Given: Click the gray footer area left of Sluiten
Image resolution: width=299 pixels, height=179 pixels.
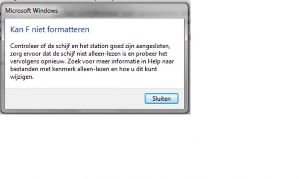Looking at the screenshot, I should point(75,99).
